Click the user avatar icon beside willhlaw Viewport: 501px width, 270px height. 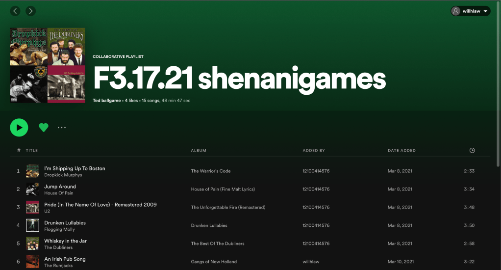[x=456, y=11]
